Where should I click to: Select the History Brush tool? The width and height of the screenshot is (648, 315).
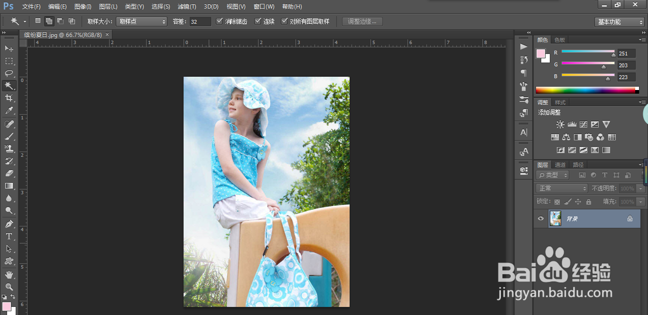click(9, 161)
